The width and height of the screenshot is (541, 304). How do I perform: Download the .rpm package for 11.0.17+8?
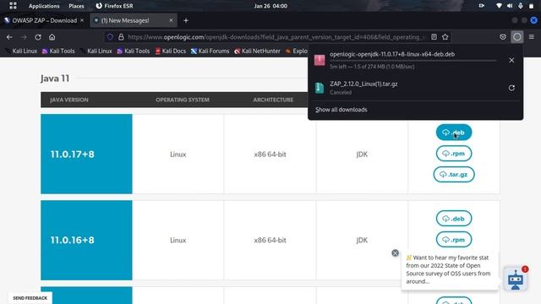[454, 154]
